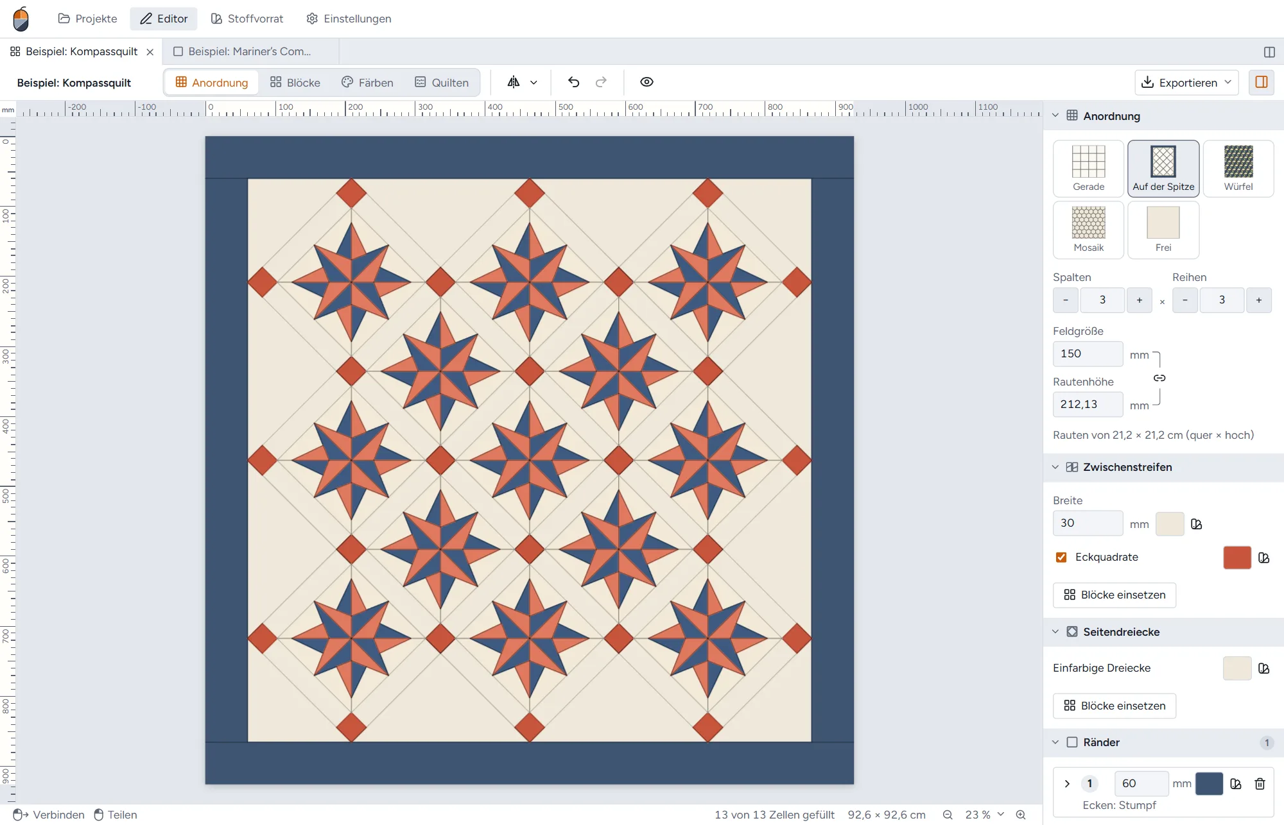
Task: Decrease Spalten count
Action: [x=1066, y=300]
